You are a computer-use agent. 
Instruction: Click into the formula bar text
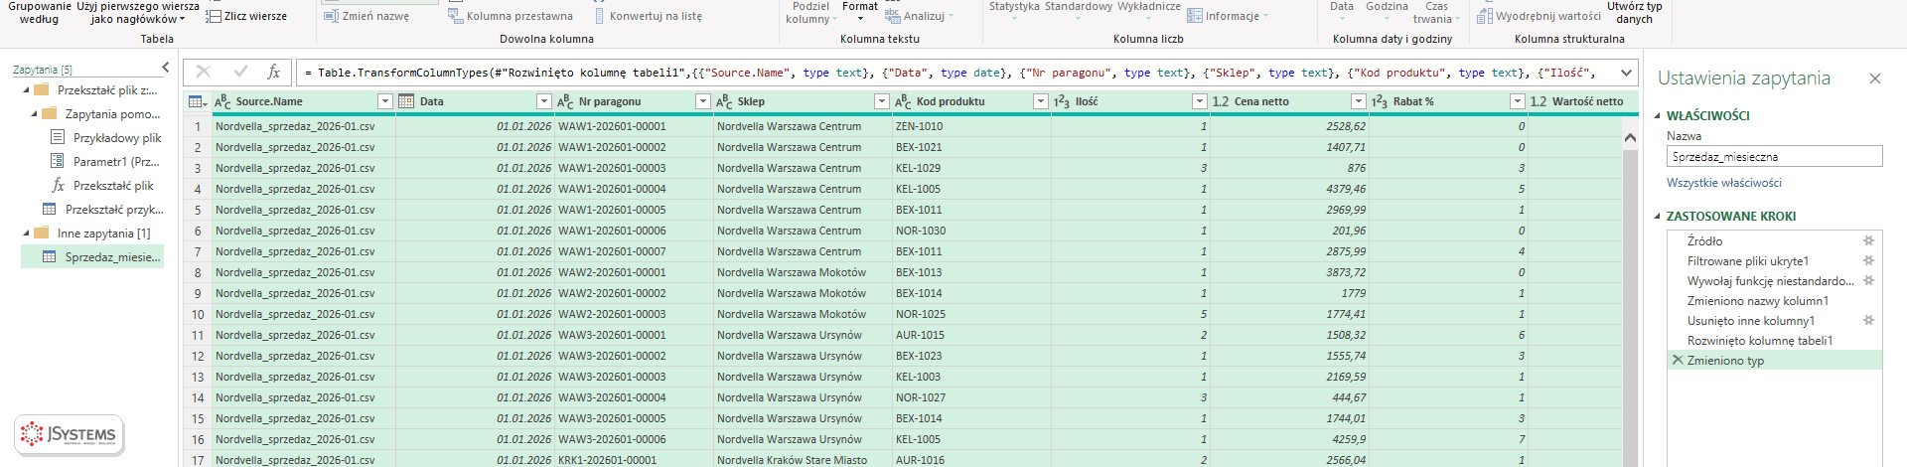(x=953, y=73)
